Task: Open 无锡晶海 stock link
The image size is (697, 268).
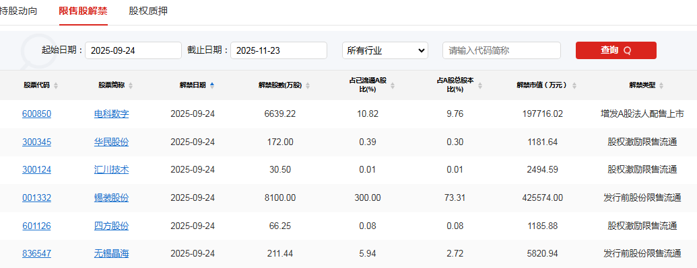Action: point(111,254)
